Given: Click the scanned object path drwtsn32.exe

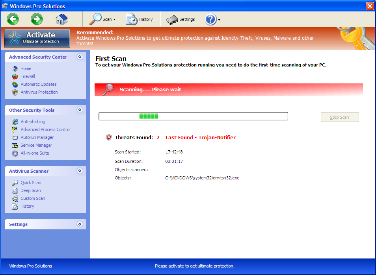Looking at the screenshot, I should click(202, 178).
